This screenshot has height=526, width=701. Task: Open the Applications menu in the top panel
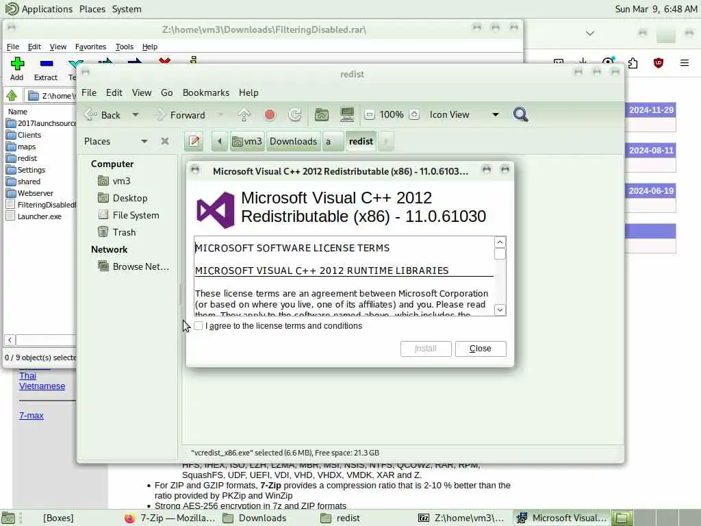39,9
